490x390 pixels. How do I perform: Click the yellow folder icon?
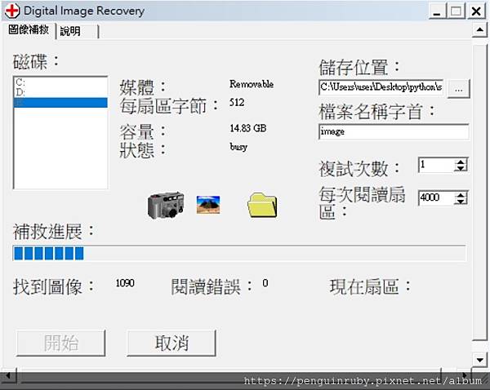coord(262,205)
